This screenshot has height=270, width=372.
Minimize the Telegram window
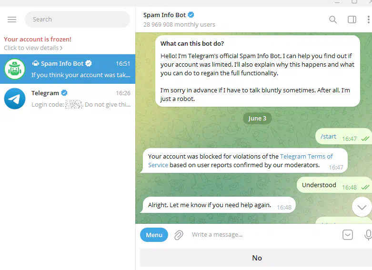coord(337,2)
